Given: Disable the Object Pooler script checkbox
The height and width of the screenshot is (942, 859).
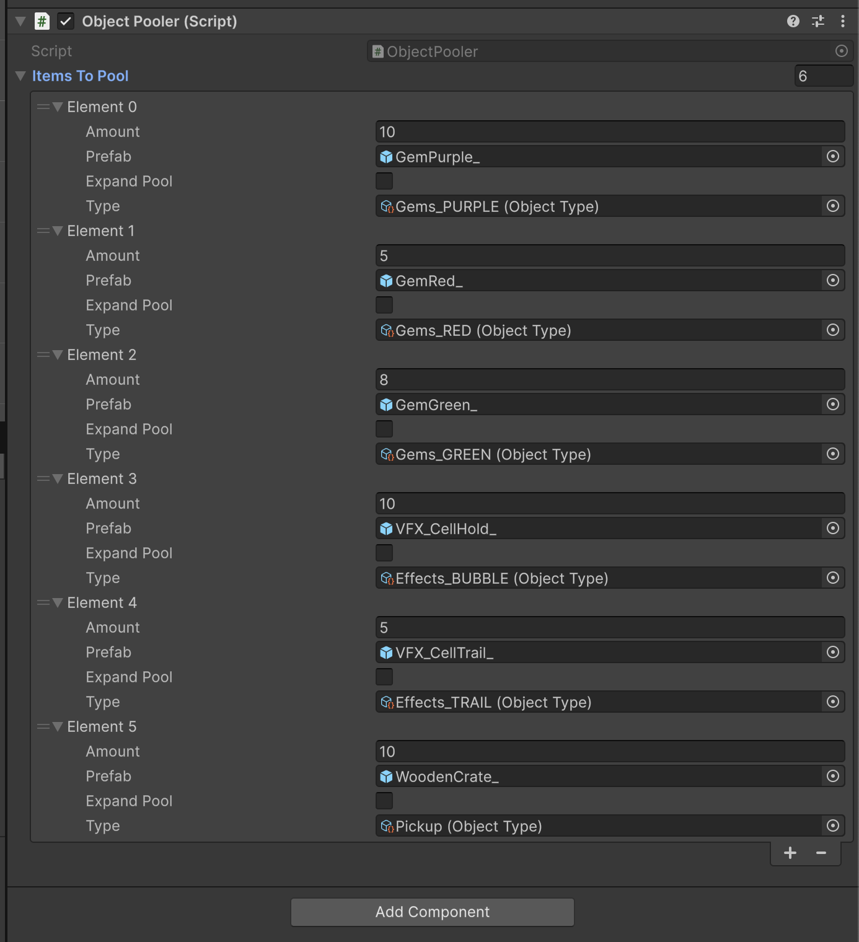Looking at the screenshot, I should (x=66, y=22).
